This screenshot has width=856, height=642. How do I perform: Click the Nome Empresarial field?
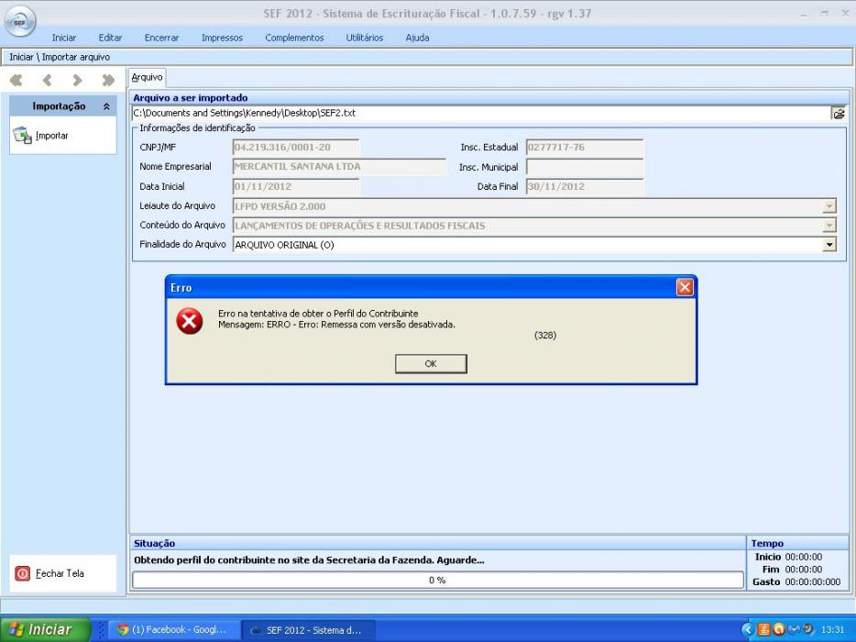[339, 167]
